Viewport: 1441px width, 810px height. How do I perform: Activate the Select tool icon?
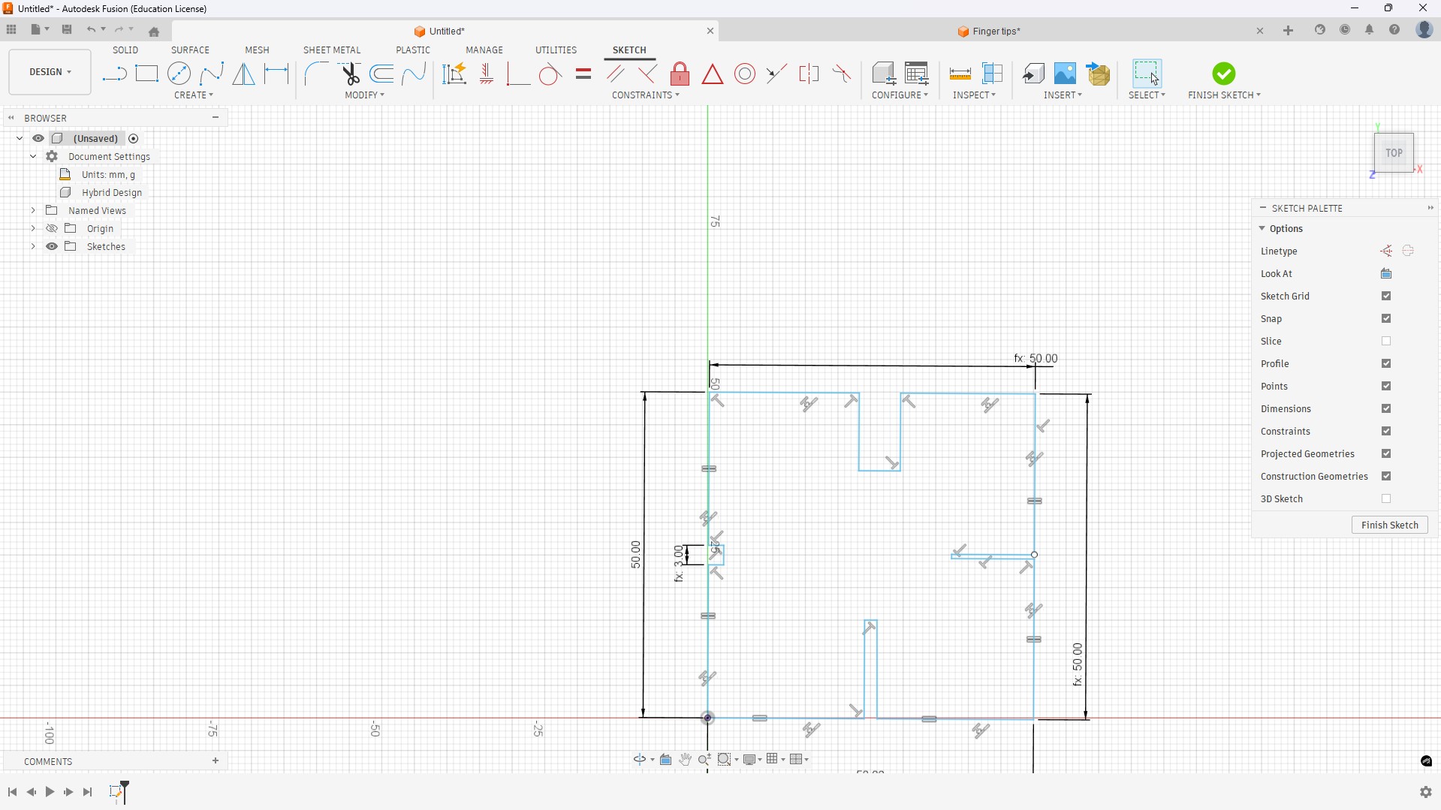(1147, 74)
